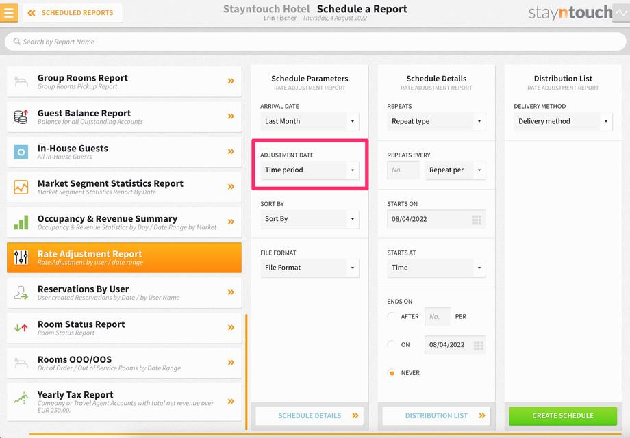Open the Adjustment Date Time period dropdown
The image size is (630, 438).
click(x=310, y=170)
